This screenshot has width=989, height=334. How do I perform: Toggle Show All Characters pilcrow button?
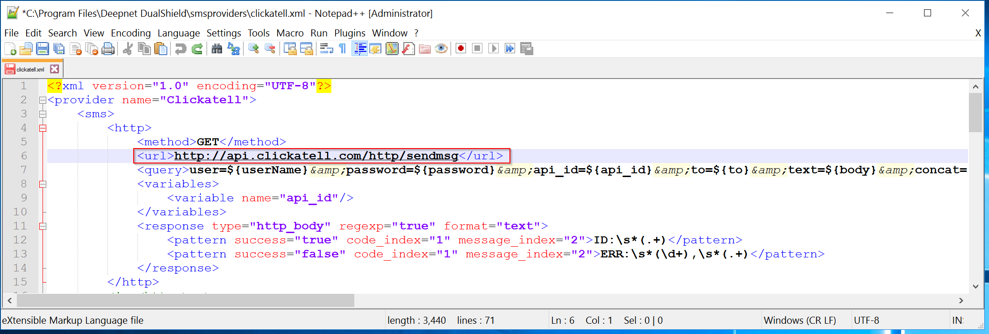click(x=343, y=49)
